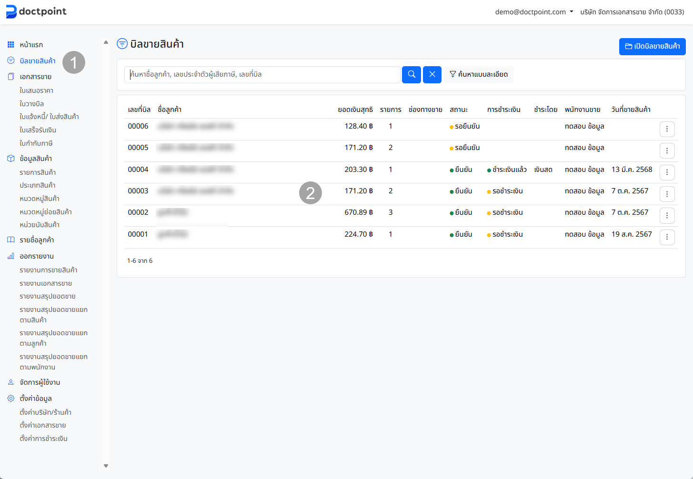
Task: Focus the customer name search field
Action: tap(262, 74)
